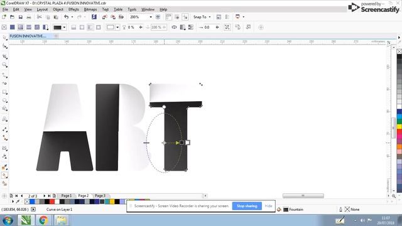Click the Export icon
This screenshot has width=402, height=226.
113,17
